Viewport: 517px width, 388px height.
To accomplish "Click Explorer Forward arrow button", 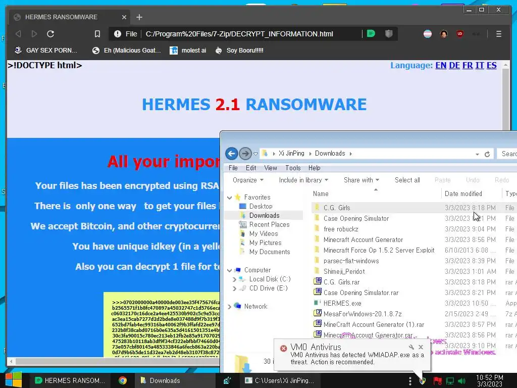I will click(x=245, y=154).
